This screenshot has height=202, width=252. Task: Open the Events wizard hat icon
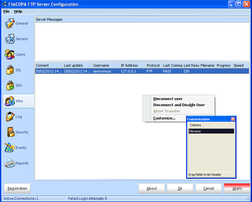pyautogui.click(x=9, y=147)
